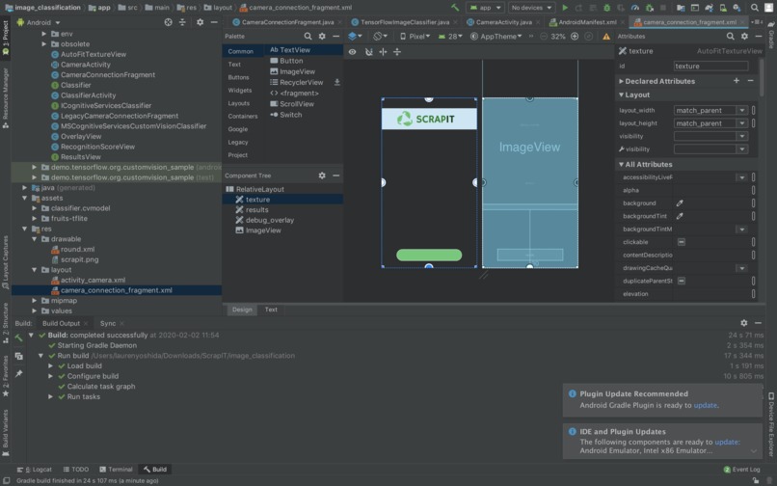The height and width of the screenshot is (486, 777).
Task: Add a declared attribute with plus icon
Action: [737, 80]
